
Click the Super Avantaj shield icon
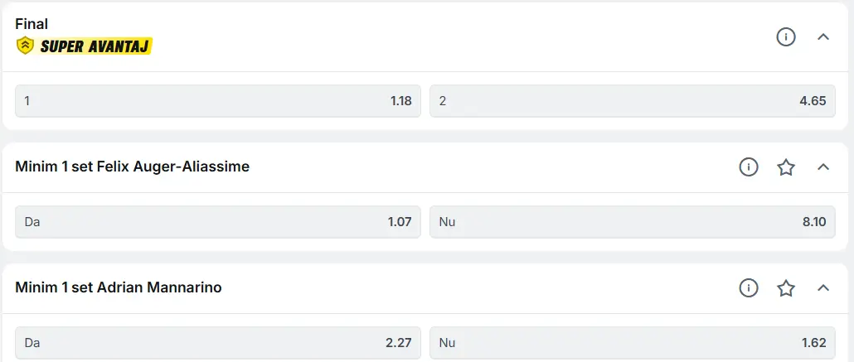pyautogui.click(x=24, y=46)
